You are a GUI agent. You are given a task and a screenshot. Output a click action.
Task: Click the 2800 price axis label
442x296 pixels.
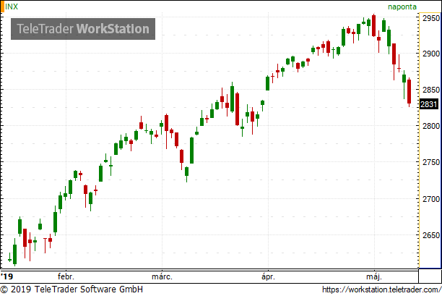pos(431,126)
